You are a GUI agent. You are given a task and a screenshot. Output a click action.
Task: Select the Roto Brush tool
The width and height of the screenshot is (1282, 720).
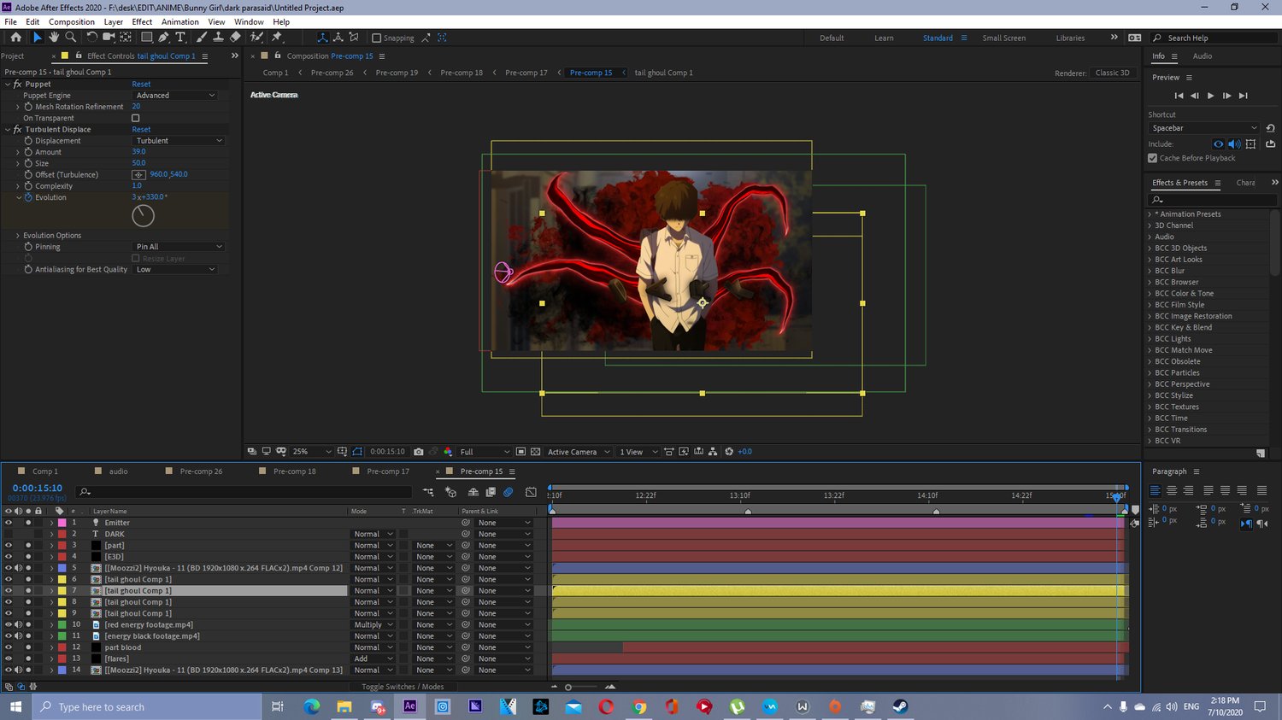pos(256,38)
